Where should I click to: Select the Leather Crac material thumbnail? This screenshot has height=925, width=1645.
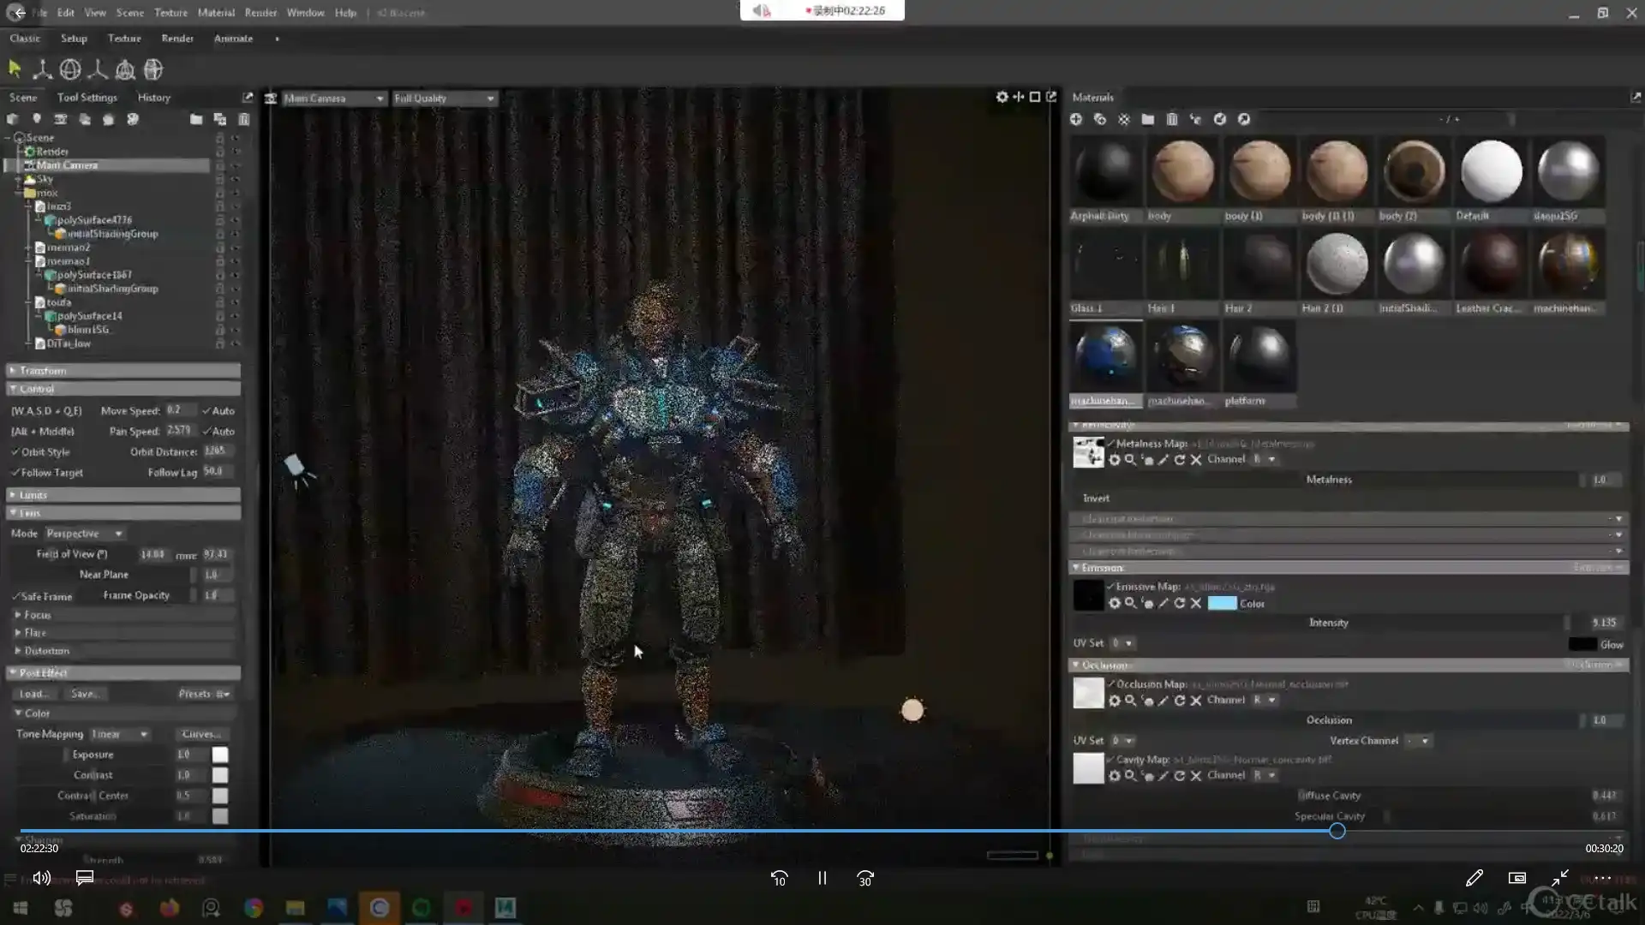pos(1491,266)
